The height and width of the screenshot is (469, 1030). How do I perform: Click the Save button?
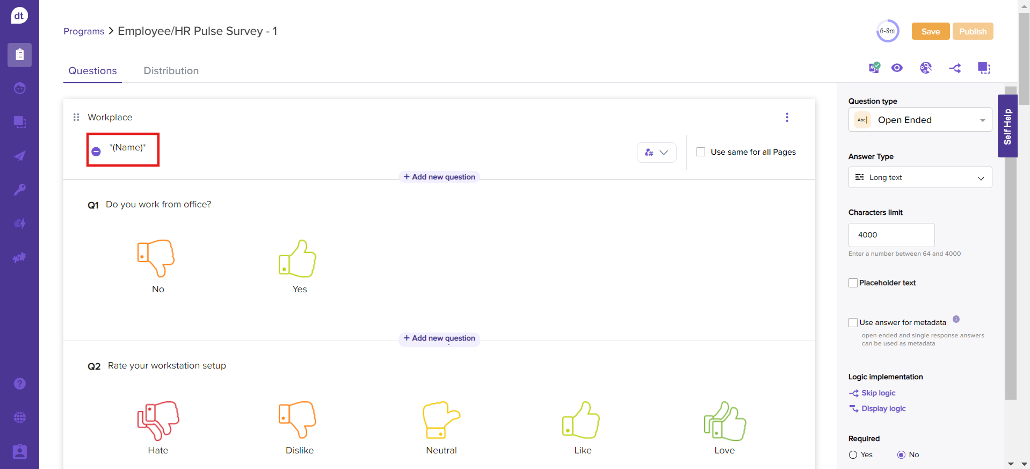(930, 31)
